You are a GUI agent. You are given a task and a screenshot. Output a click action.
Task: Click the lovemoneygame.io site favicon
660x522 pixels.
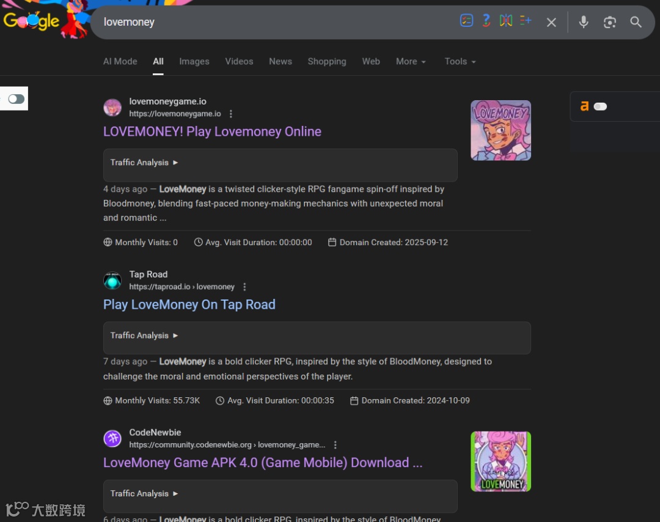(112, 108)
